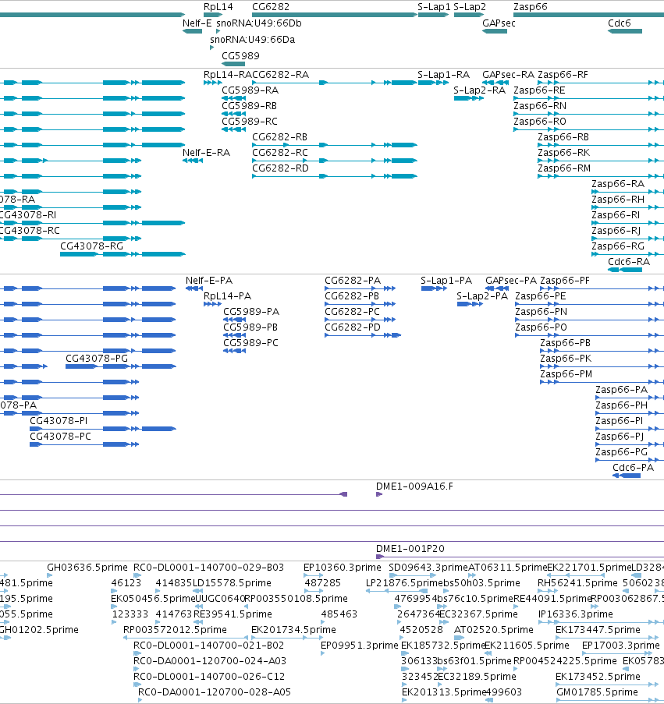
Task: Select the Zasp66-RN transcript label
Action: (x=540, y=106)
